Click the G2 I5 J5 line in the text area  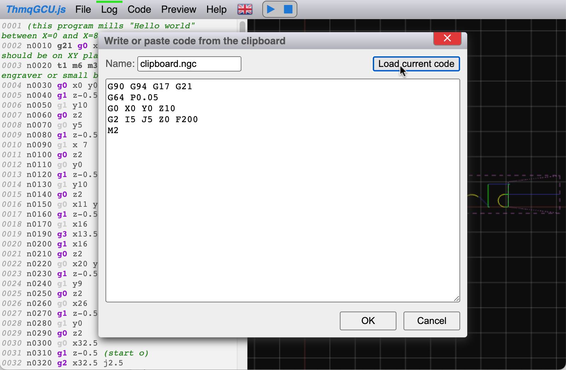[153, 120]
